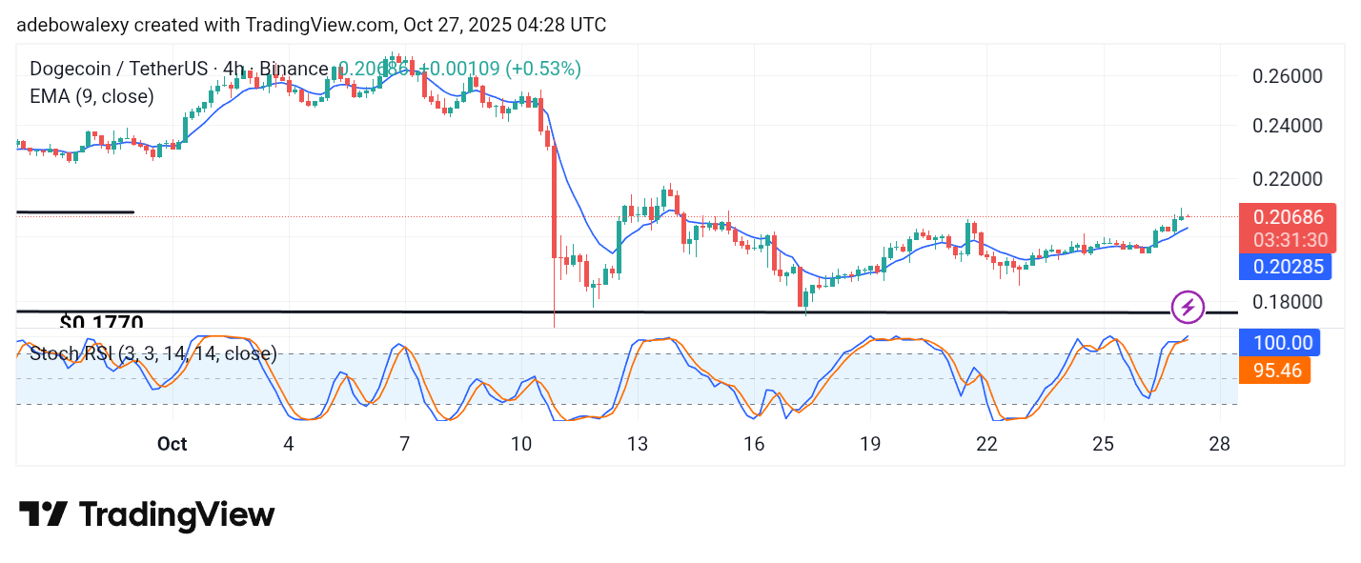Click the 25 date label on time axis

[x=1103, y=444]
